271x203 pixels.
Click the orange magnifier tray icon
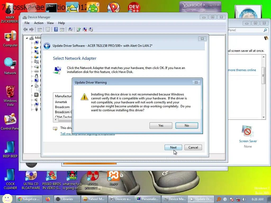point(219,199)
